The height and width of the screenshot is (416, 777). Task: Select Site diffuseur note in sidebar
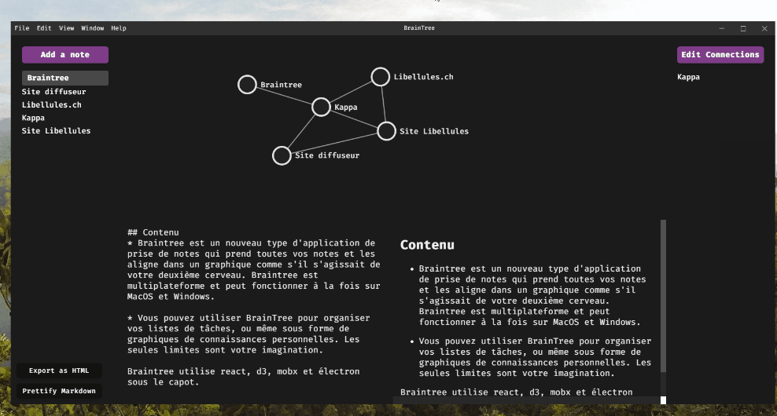pyautogui.click(x=54, y=92)
